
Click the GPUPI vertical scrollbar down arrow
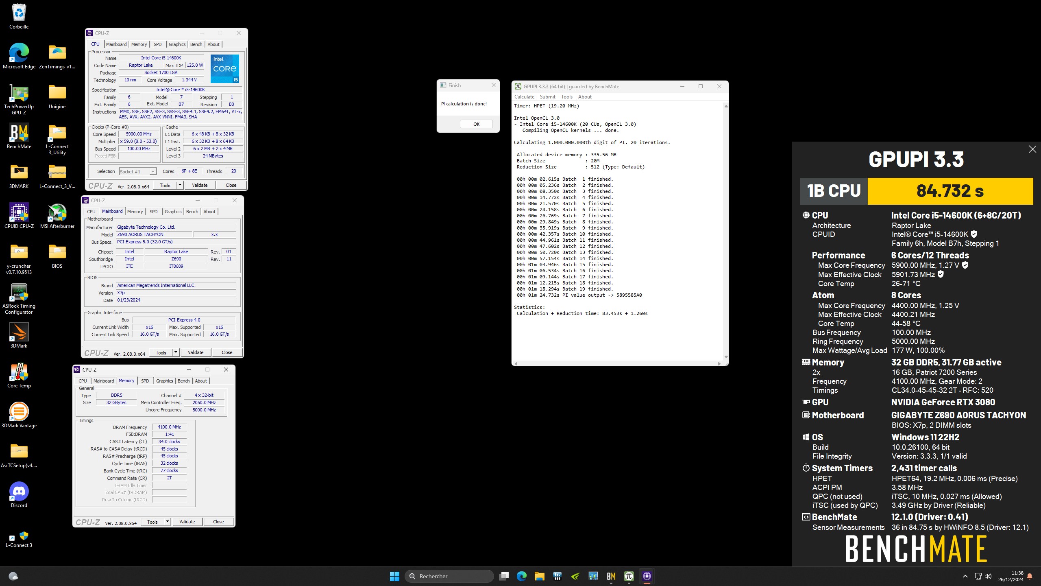tap(726, 357)
